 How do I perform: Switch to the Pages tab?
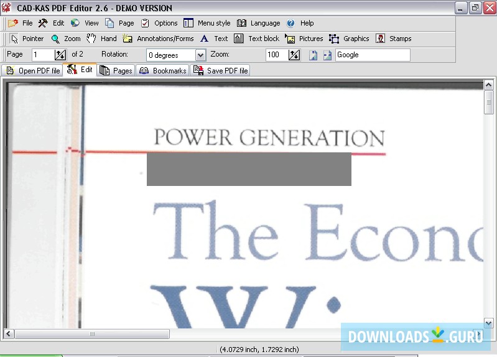point(116,70)
